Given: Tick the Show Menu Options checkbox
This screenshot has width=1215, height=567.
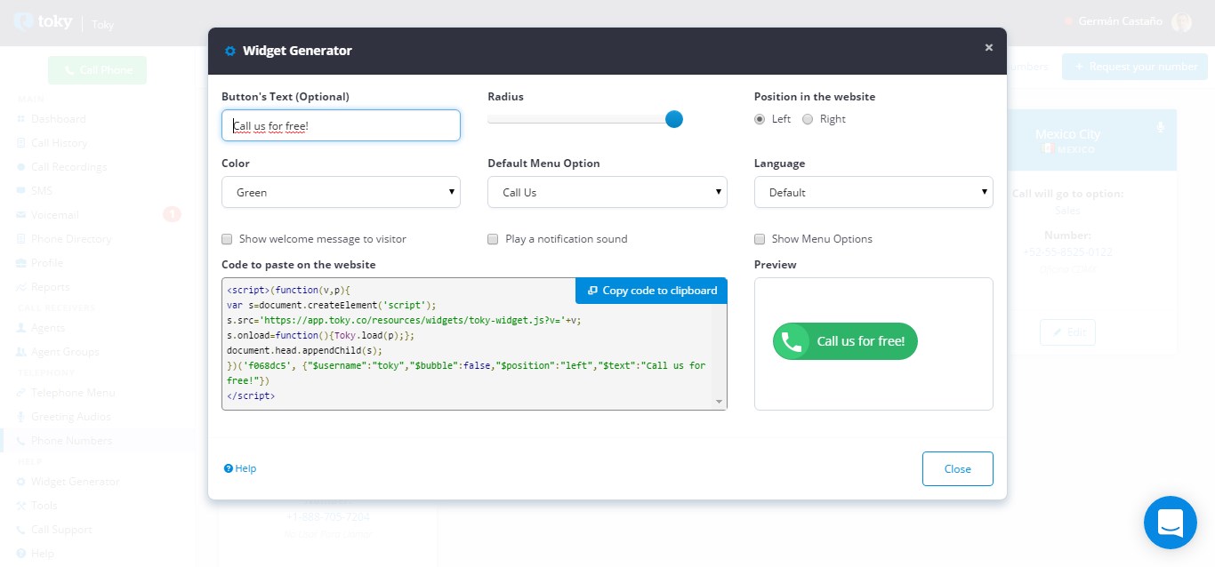Looking at the screenshot, I should (760, 239).
